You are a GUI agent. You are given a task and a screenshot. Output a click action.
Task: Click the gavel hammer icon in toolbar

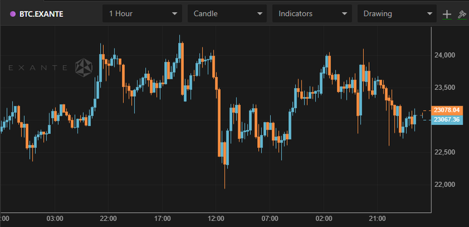(x=462, y=14)
